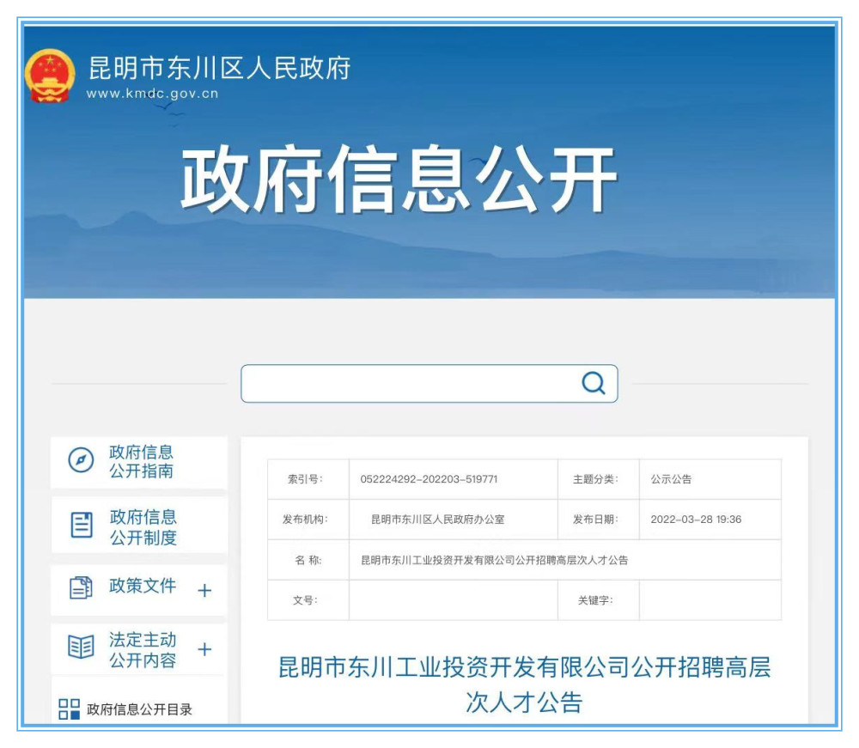
Task: Select 法定主动公开内容 in the sidebar
Action: tap(143, 650)
